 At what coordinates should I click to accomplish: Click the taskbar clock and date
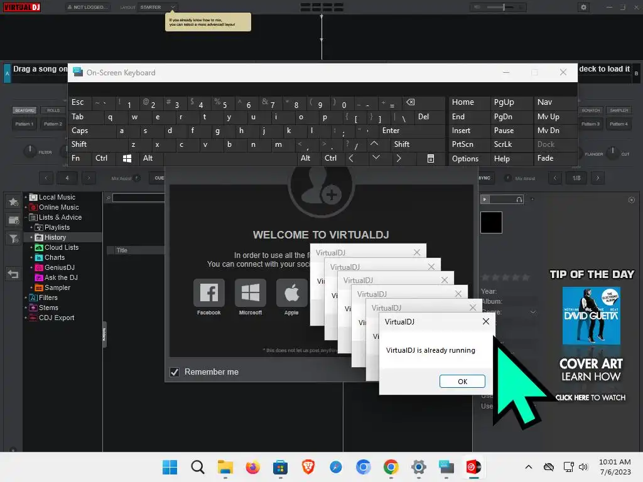(x=615, y=467)
